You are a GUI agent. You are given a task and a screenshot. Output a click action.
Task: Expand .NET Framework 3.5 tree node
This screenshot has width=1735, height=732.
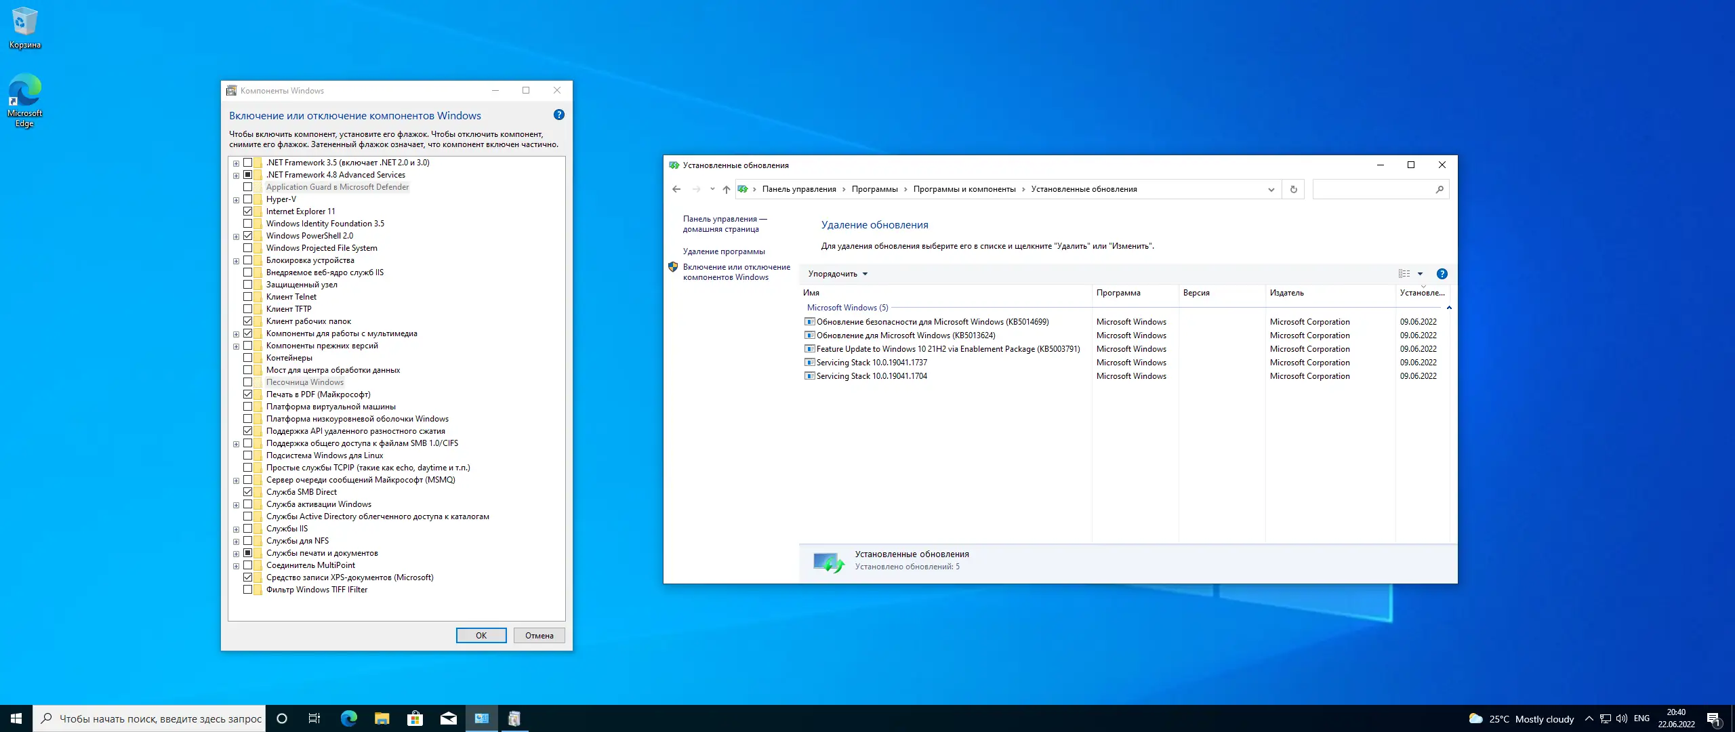(x=236, y=163)
